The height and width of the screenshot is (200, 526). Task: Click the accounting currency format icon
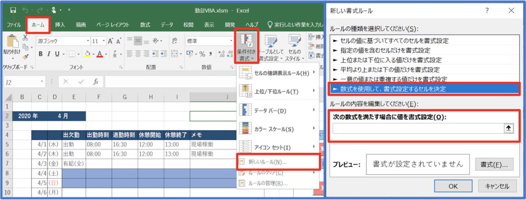190,54
